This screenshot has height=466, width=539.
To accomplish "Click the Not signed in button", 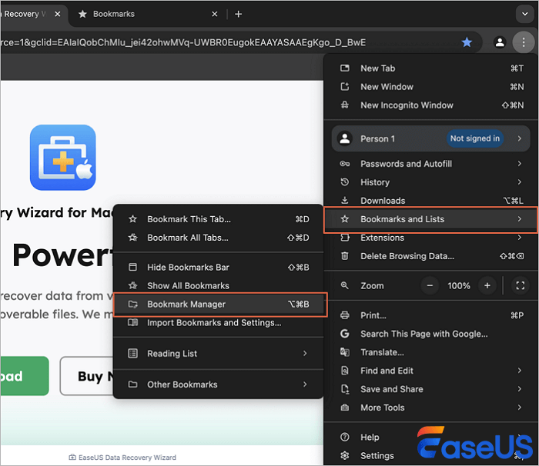I will coord(474,138).
